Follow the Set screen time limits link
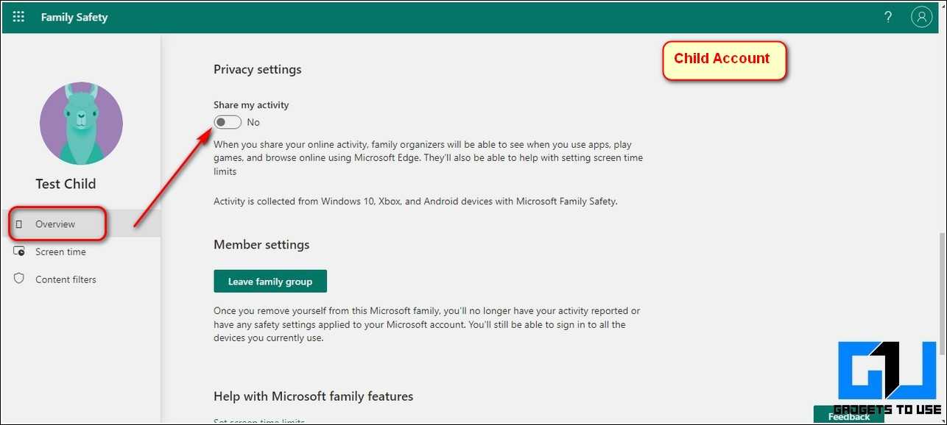This screenshot has width=947, height=425. 258,421
